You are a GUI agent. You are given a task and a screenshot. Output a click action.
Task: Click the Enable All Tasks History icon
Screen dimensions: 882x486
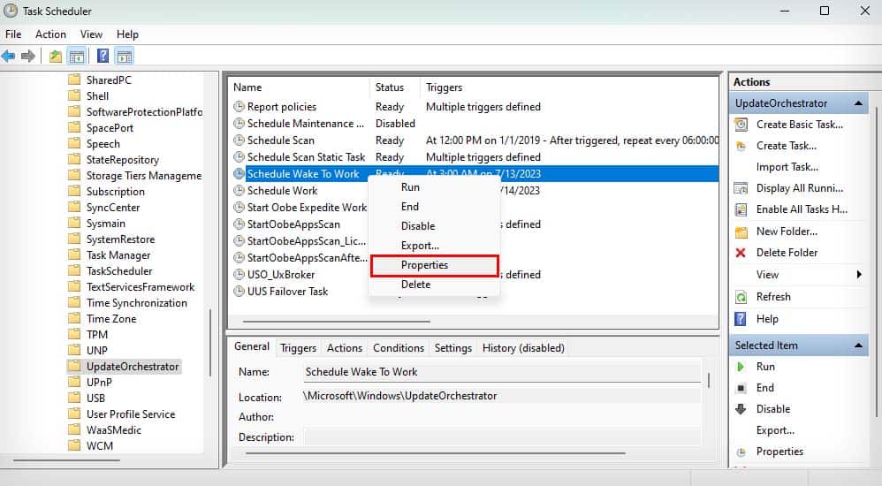pos(741,209)
